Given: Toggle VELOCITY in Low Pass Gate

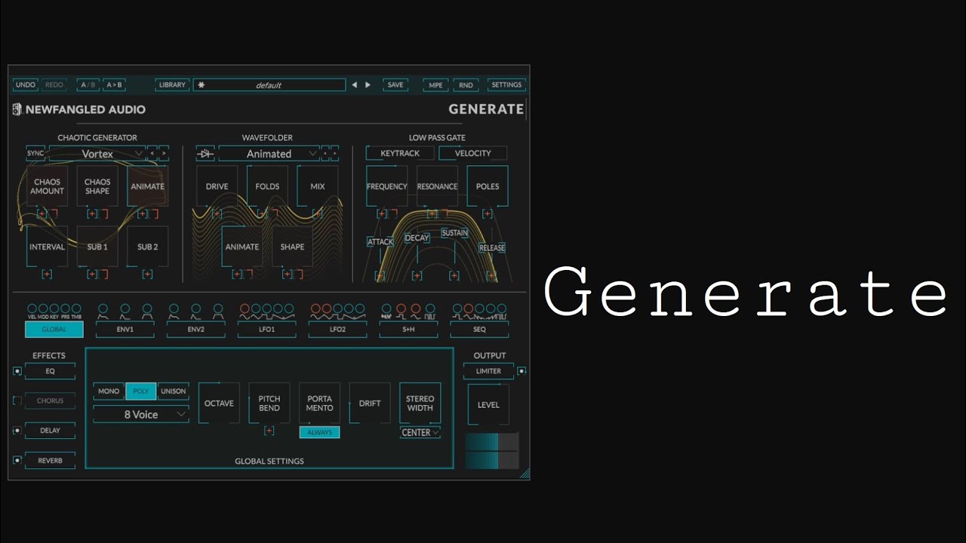Looking at the screenshot, I should tap(472, 153).
